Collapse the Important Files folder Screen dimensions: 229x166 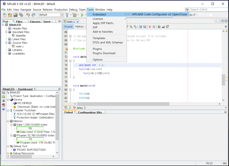pos(6,32)
